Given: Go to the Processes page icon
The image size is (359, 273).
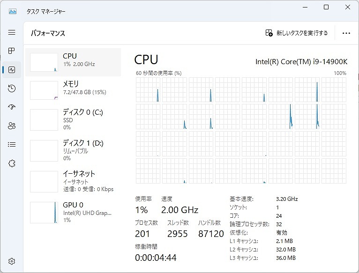Looking at the screenshot, I should (12, 51).
